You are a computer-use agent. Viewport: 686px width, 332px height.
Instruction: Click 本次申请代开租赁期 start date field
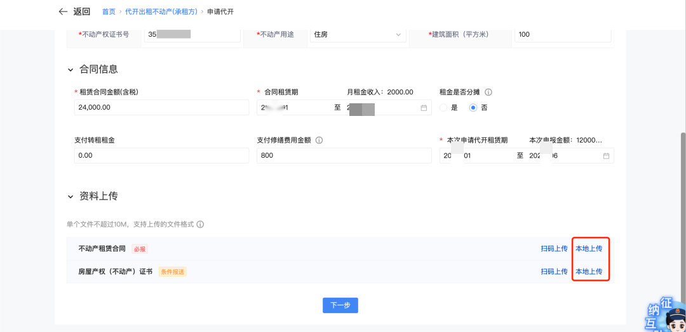477,156
